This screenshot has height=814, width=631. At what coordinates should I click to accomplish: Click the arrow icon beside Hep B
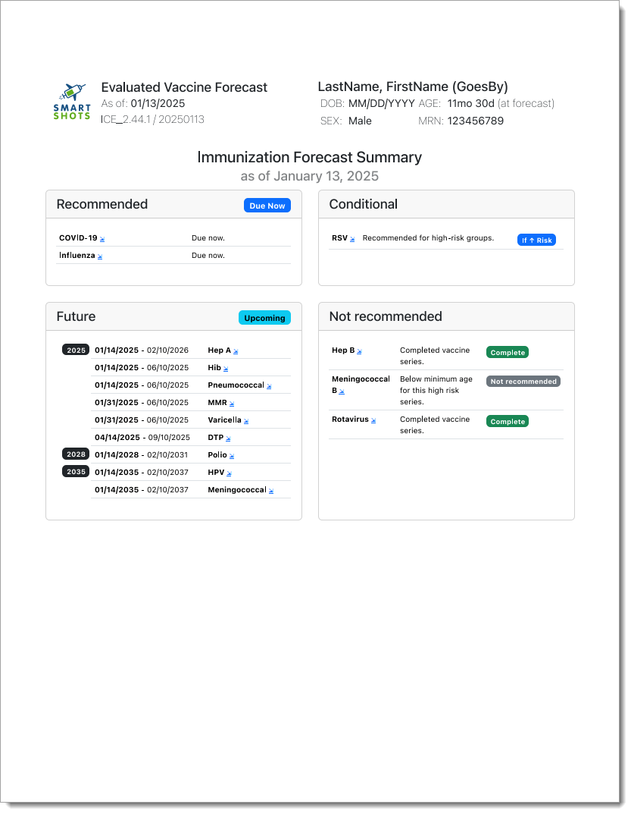click(359, 351)
